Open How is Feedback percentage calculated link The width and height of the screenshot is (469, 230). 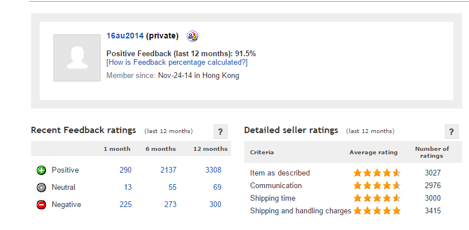coord(177,63)
